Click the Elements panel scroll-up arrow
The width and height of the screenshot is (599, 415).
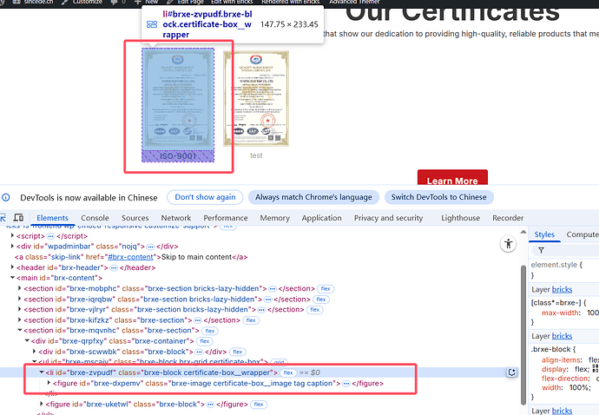point(523,232)
